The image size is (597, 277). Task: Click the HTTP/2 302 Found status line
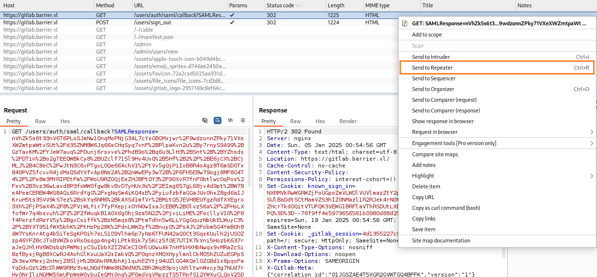tap(294, 131)
